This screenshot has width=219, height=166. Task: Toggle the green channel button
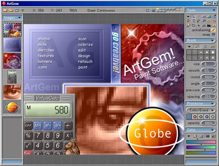click(x=201, y=117)
